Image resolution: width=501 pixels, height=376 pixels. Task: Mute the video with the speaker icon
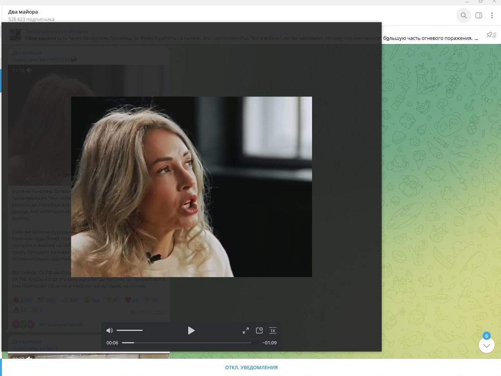[x=110, y=331]
